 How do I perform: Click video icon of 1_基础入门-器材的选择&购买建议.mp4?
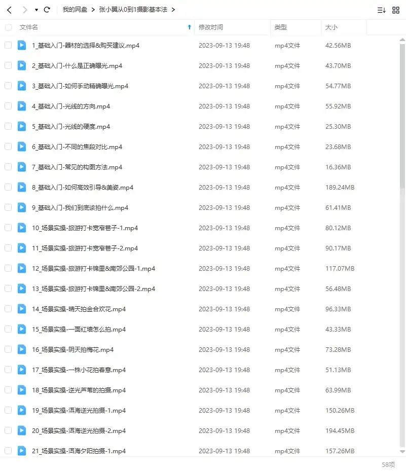[22, 46]
